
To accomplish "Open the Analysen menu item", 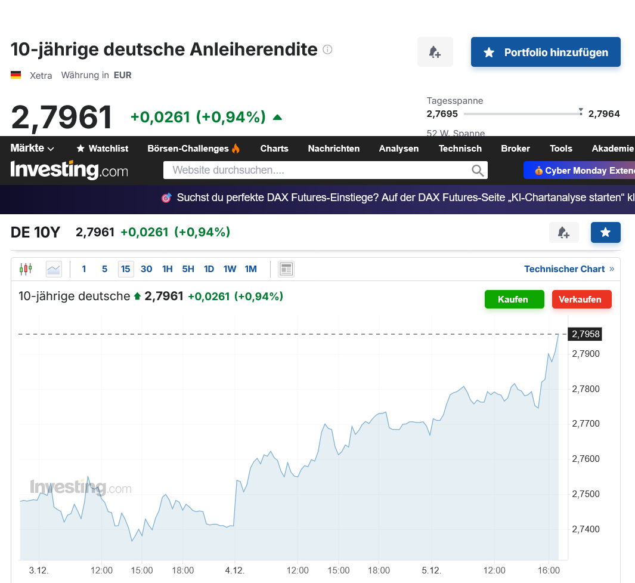I will [x=399, y=149].
